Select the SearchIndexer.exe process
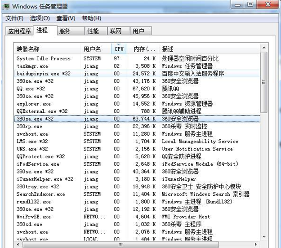 click(x=137, y=194)
